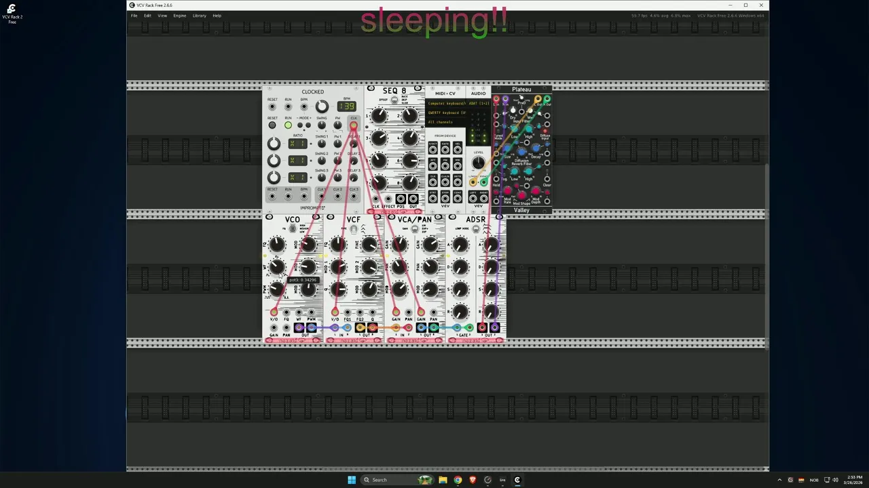Open the File menu
Viewport: 869px width, 488px height.
point(134,16)
